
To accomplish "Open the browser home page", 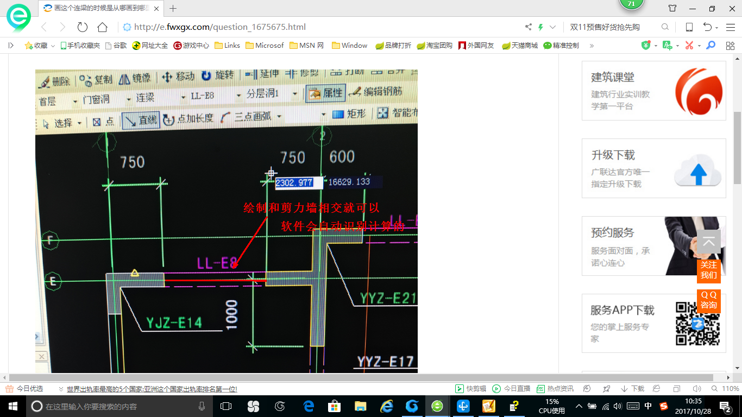I will tap(102, 27).
